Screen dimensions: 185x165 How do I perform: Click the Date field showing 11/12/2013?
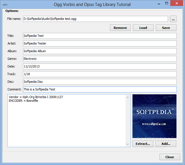click(100, 66)
